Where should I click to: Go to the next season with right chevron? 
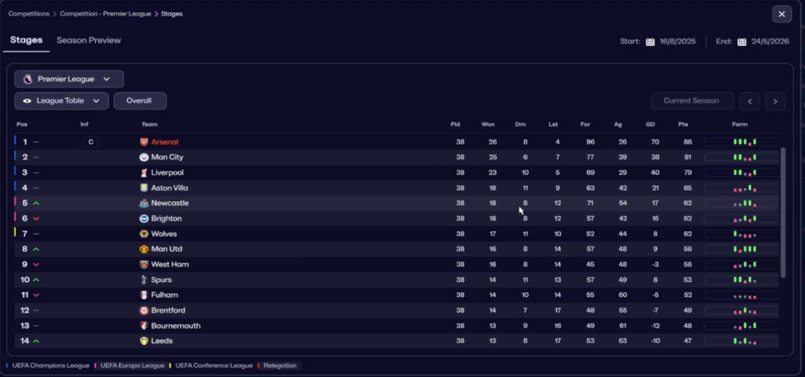775,101
